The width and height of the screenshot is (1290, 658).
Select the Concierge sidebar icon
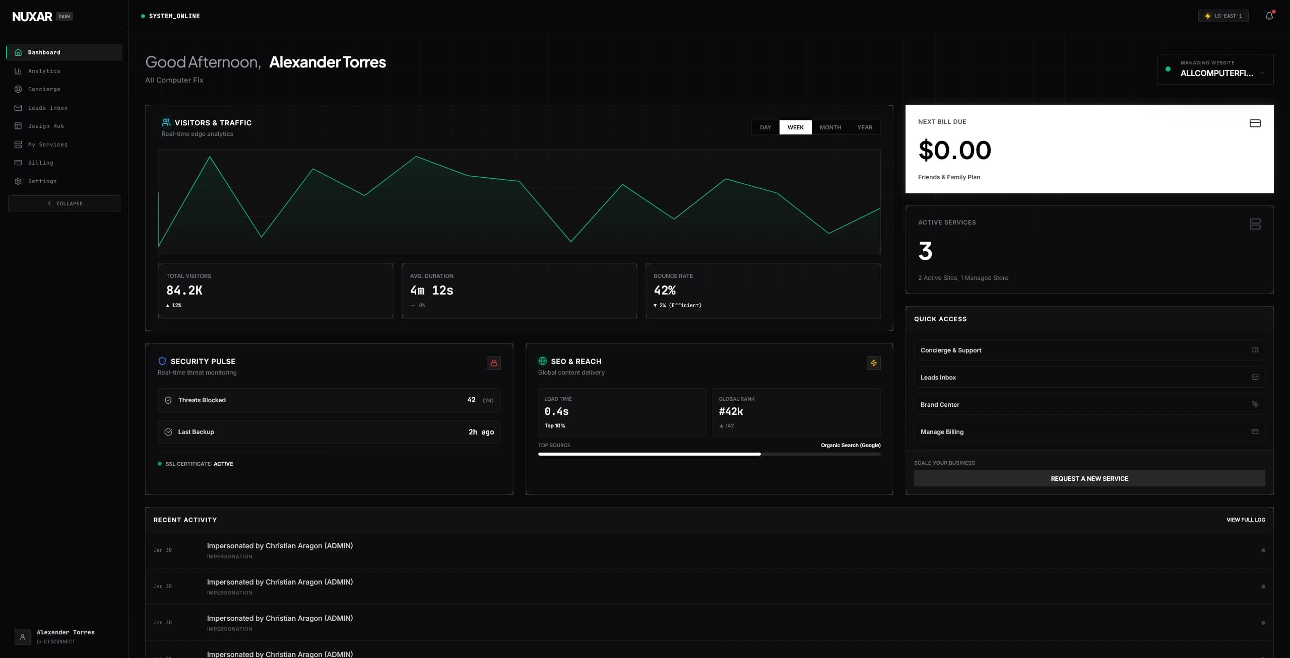pos(18,89)
